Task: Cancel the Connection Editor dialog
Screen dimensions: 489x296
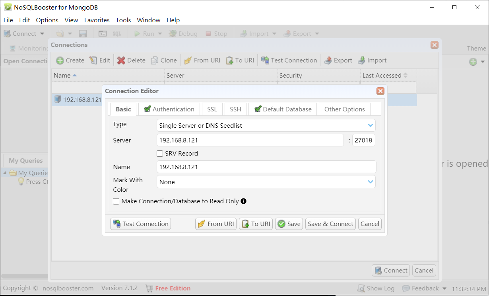Action: (x=370, y=224)
